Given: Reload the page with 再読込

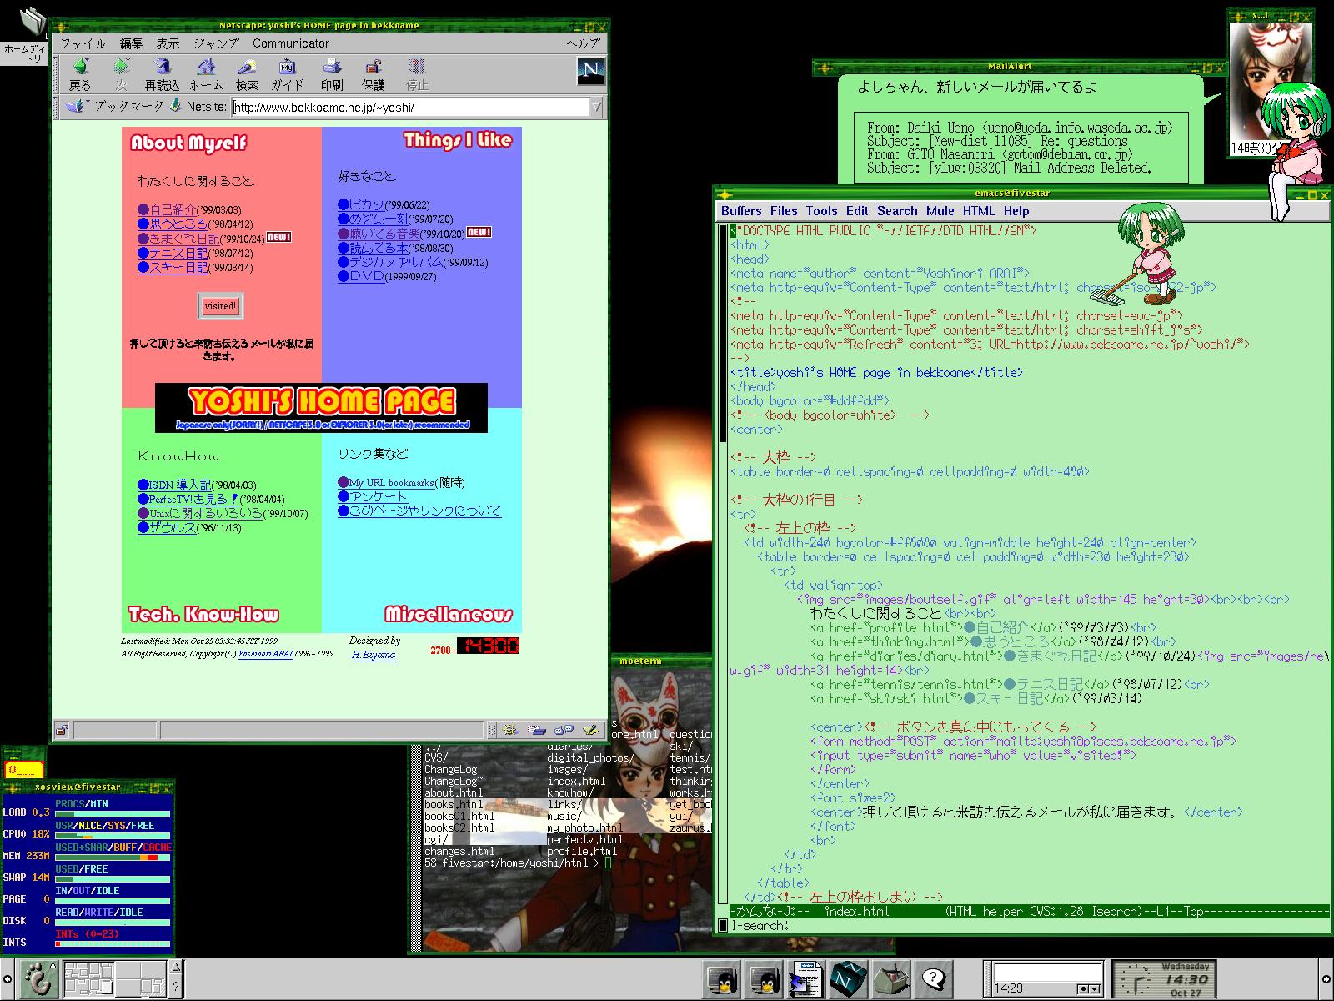Looking at the screenshot, I should click(x=162, y=74).
